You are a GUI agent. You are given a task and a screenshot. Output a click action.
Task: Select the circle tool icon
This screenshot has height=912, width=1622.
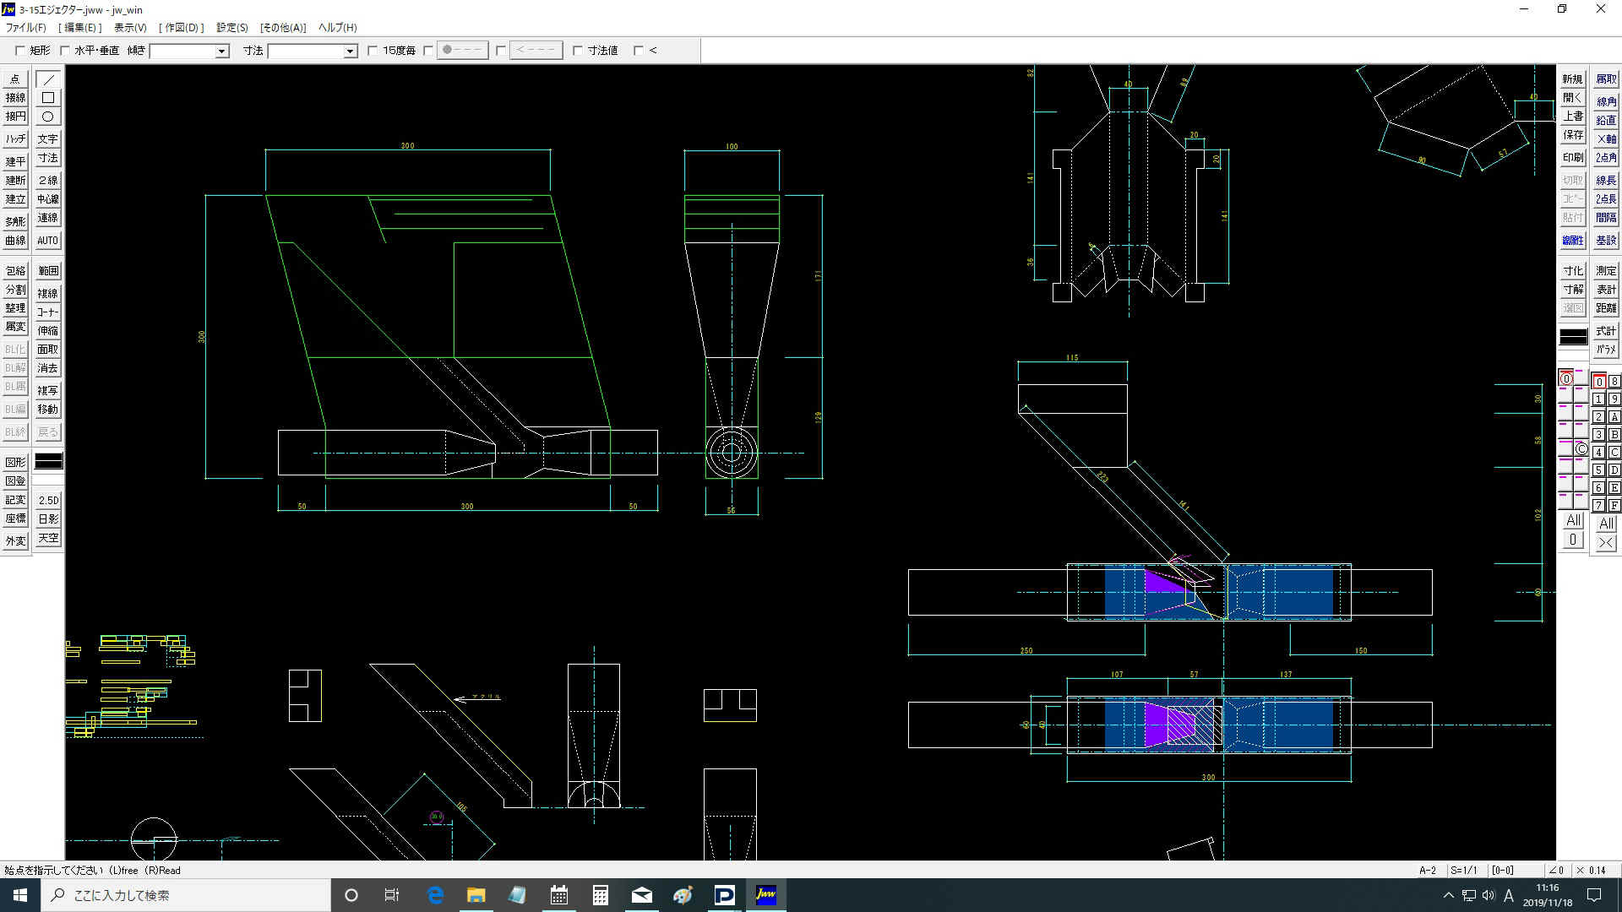pos(48,117)
